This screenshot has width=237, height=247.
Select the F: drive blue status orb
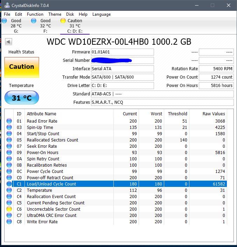pyautogui.click(x=34, y=21)
